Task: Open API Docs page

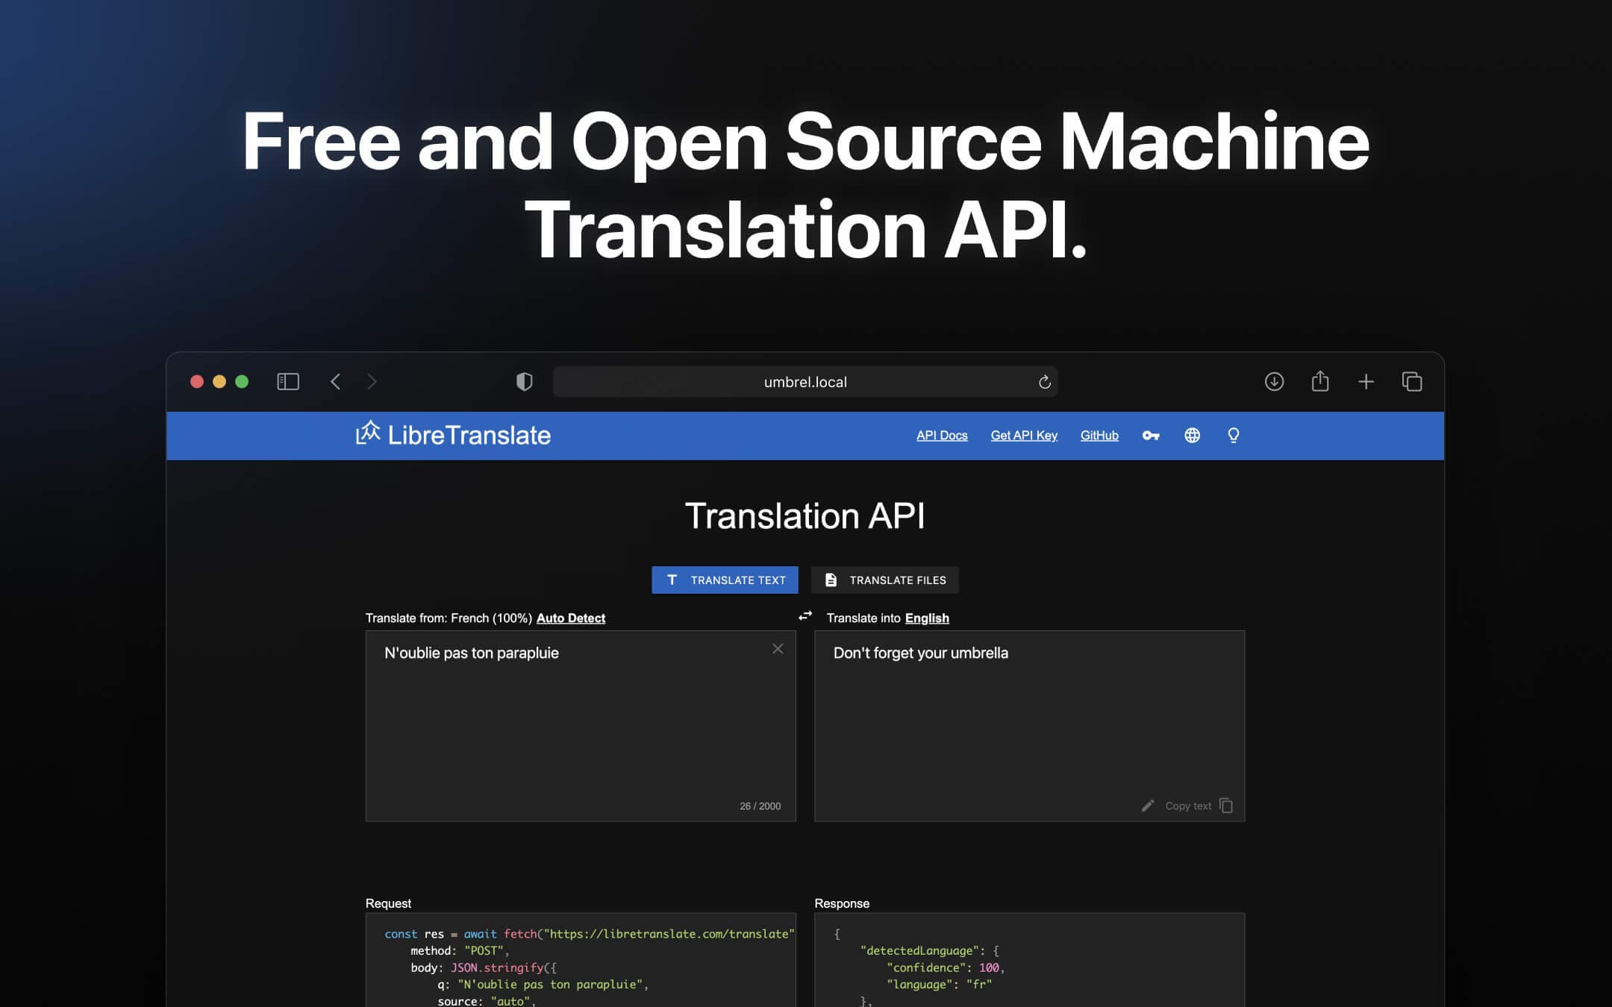Action: tap(943, 435)
